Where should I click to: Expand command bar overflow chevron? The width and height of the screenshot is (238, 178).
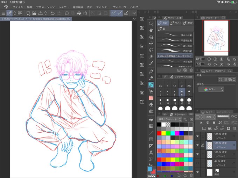134,13
